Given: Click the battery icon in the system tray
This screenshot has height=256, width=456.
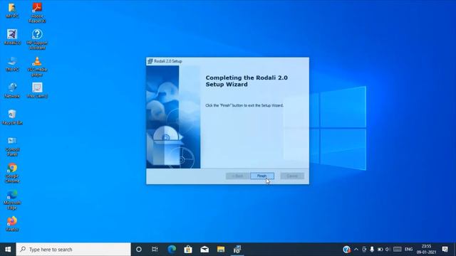Looking at the screenshot, I should pyautogui.click(x=380, y=250).
